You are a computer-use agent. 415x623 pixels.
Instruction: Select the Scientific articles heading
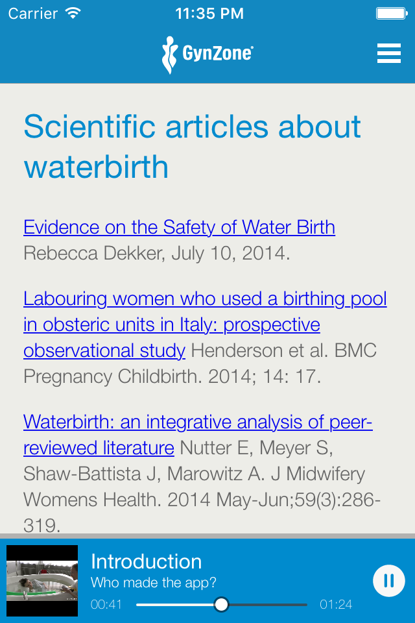pos(192,146)
